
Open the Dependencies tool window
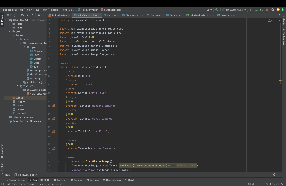click(x=112, y=180)
